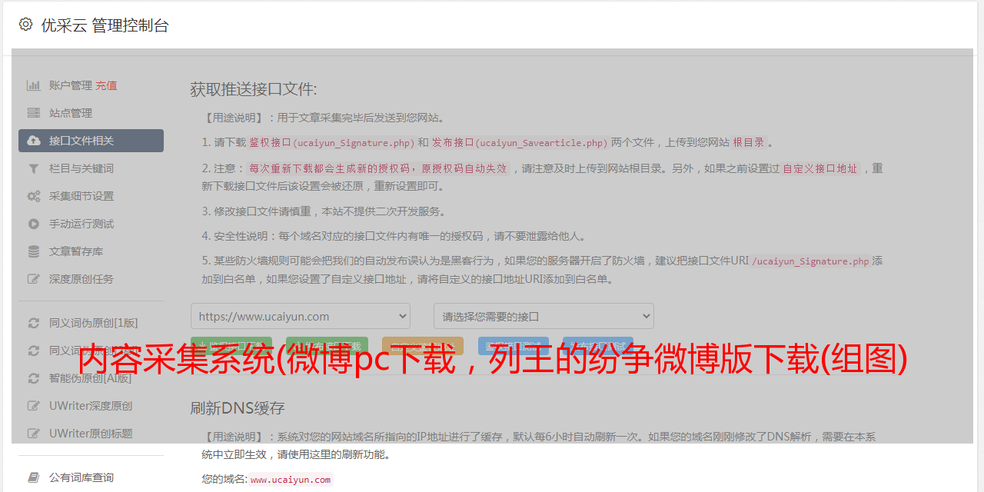Expand the 请选择您需要的接口 dropdown

(544, 316)
